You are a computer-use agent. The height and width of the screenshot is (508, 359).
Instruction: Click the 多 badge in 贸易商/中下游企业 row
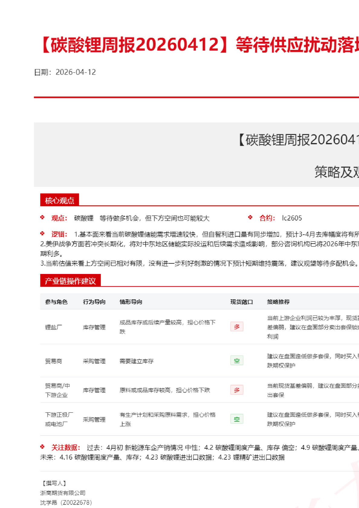pos(237,390)
